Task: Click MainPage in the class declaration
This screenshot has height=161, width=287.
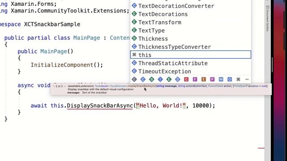Action: pyautogui.click(x=87, y=38)
